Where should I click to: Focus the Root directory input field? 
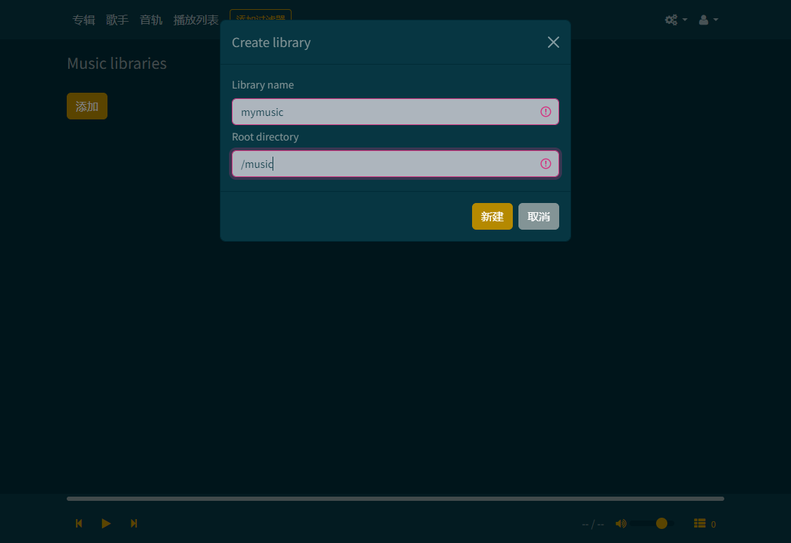[395, 164]
